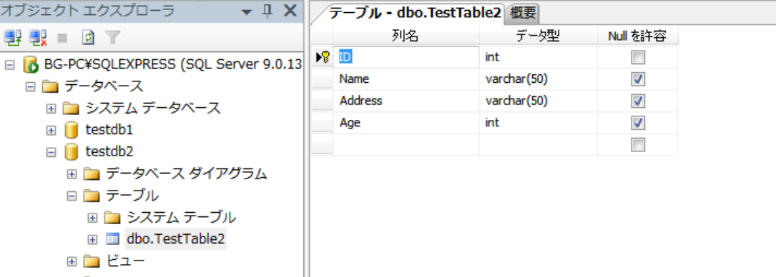Select dbo.TestTable2 in the tree
This screenshot has height=277, width=776.
[x=176, y=239]
